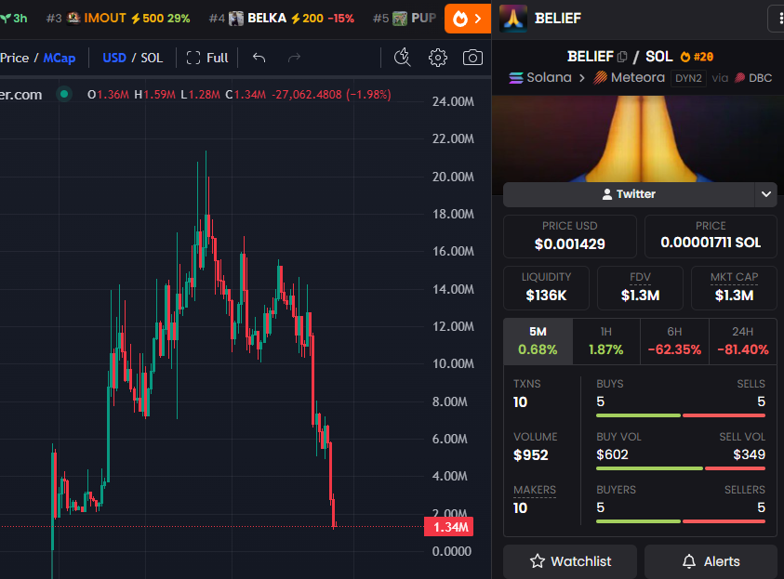Click the LIQUIDITY $136K box
Screen dimensions: 784x579
click(546, 288)
